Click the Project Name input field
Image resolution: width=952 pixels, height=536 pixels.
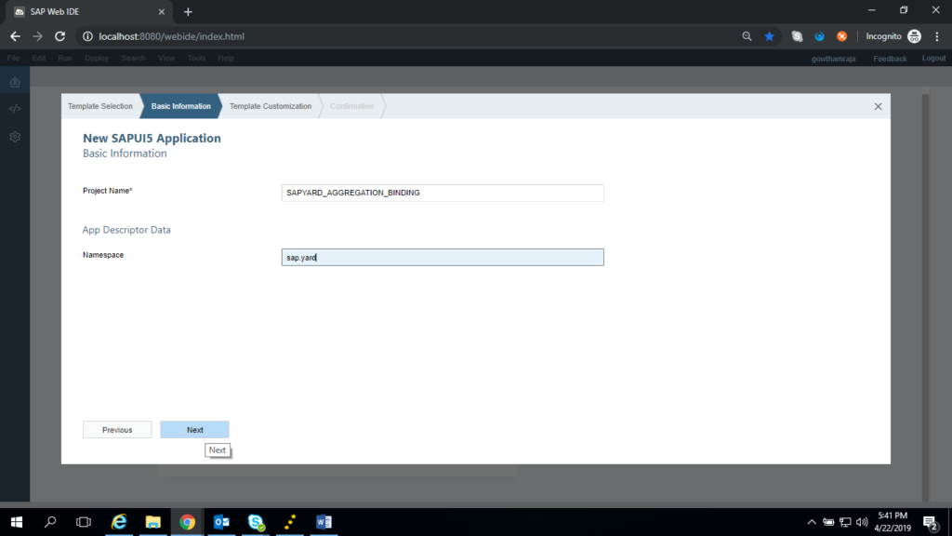[x=443, y=193]
